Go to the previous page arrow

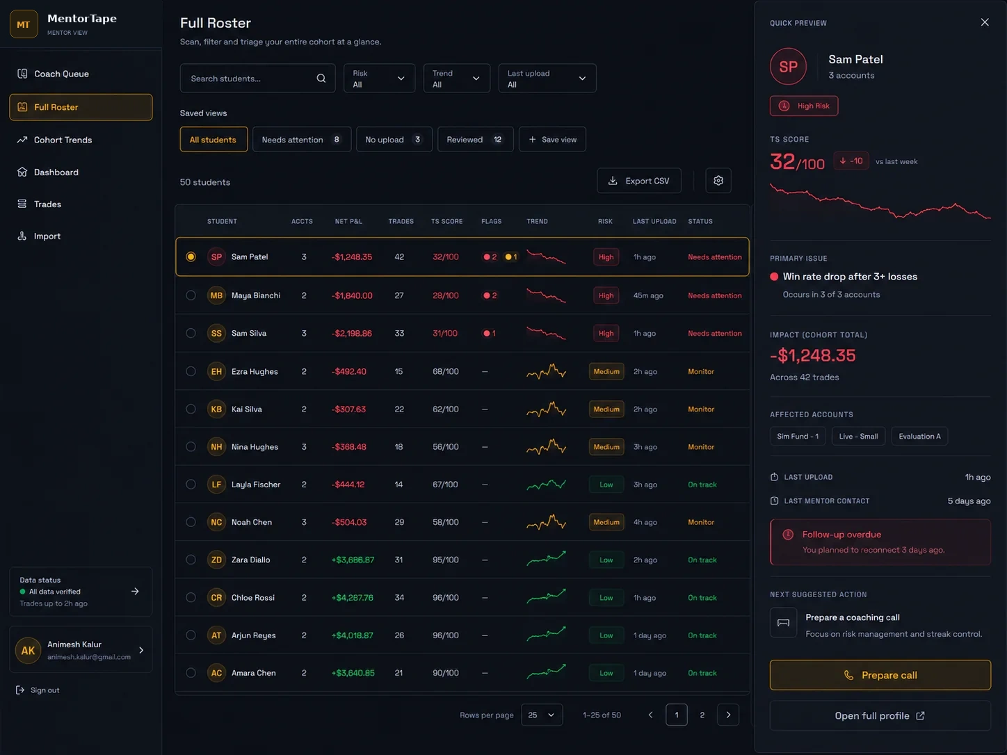tap(651, 715)
